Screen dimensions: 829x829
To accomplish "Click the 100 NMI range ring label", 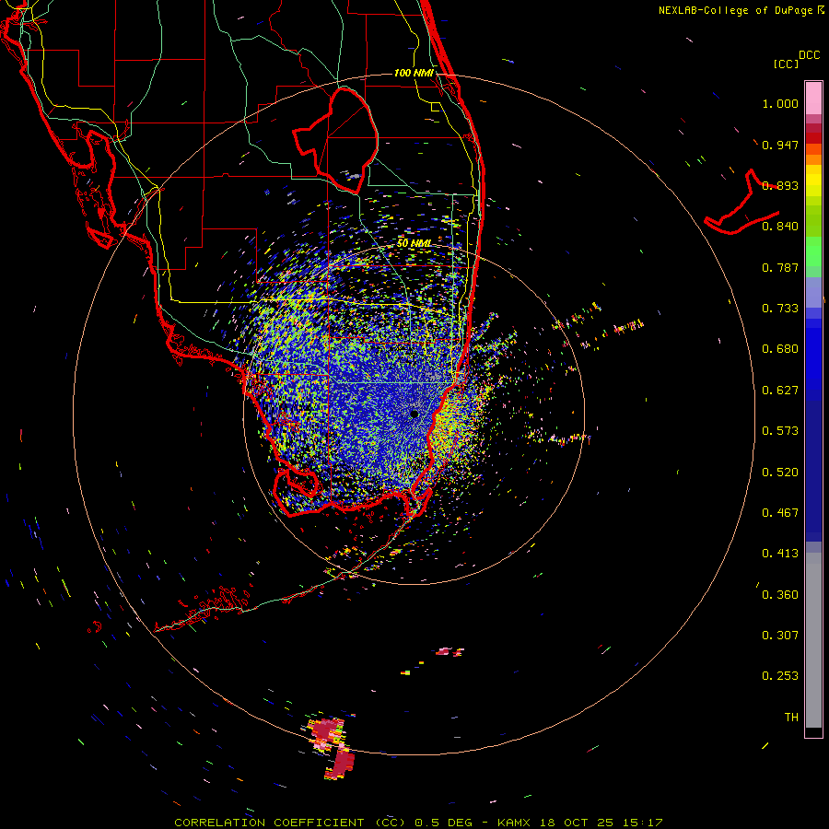I will point(414,73).
